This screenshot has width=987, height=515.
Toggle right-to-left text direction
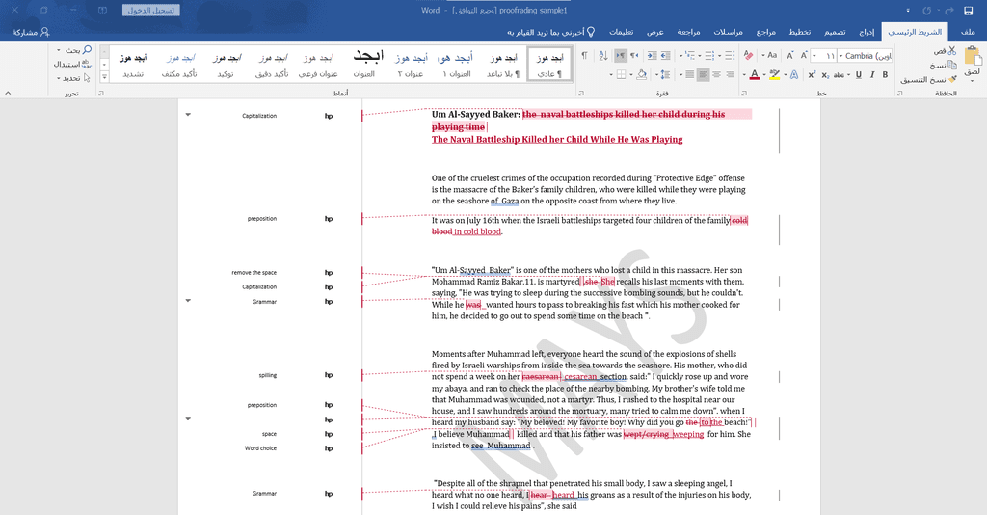point(634,55)
